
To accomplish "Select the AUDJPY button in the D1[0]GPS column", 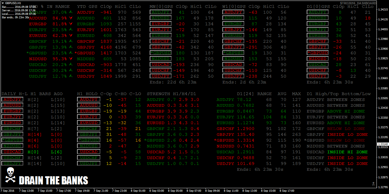I will 318,12.
